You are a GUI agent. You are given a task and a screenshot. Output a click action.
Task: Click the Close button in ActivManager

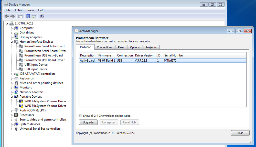tap(240, 133)
